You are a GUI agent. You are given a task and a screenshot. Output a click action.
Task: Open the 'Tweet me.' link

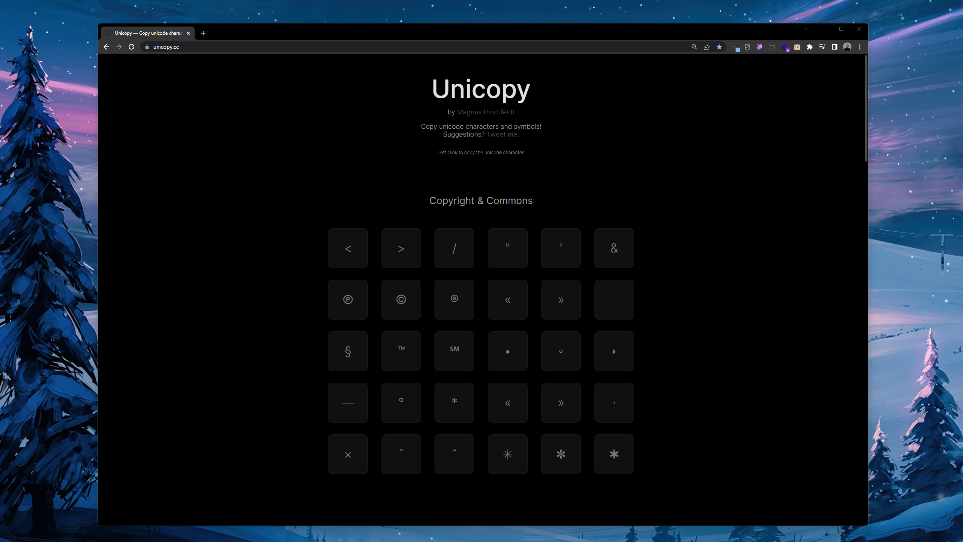pos(502,134)
